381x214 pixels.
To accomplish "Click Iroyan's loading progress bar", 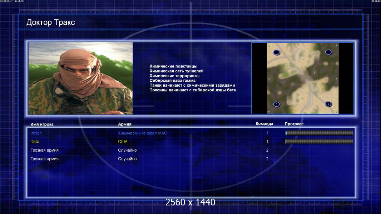I will point(319,133).
